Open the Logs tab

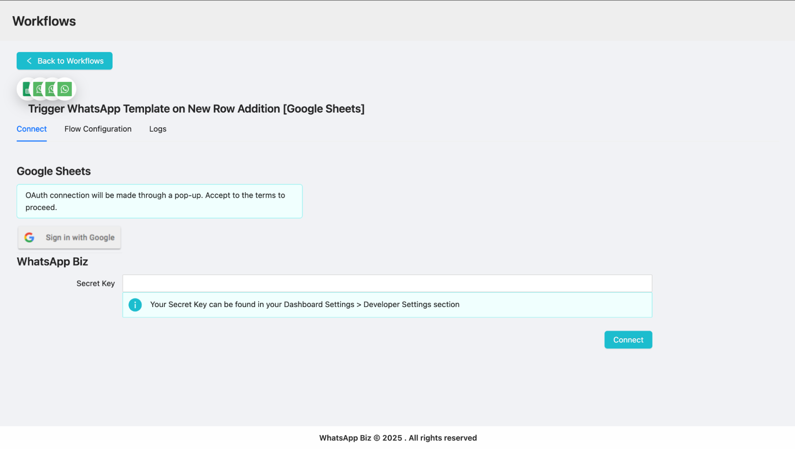(x=158, y=129)
